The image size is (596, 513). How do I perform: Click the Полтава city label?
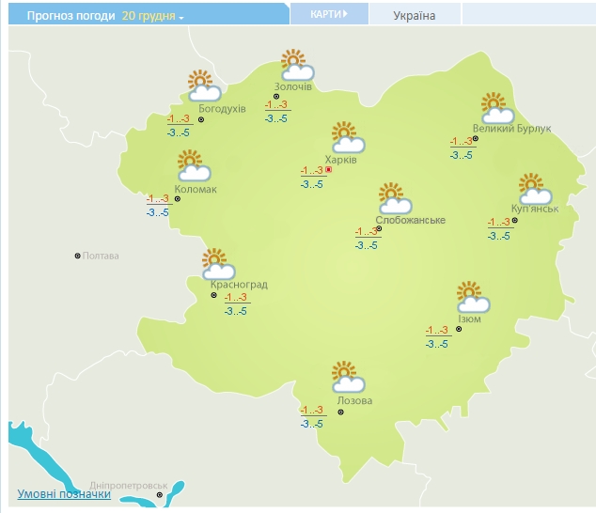[x=101, y=256]
